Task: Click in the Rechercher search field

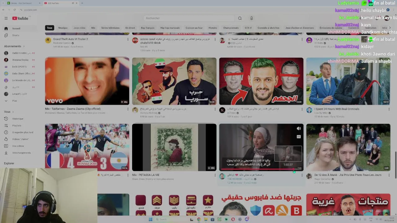Action: [190, 18]
